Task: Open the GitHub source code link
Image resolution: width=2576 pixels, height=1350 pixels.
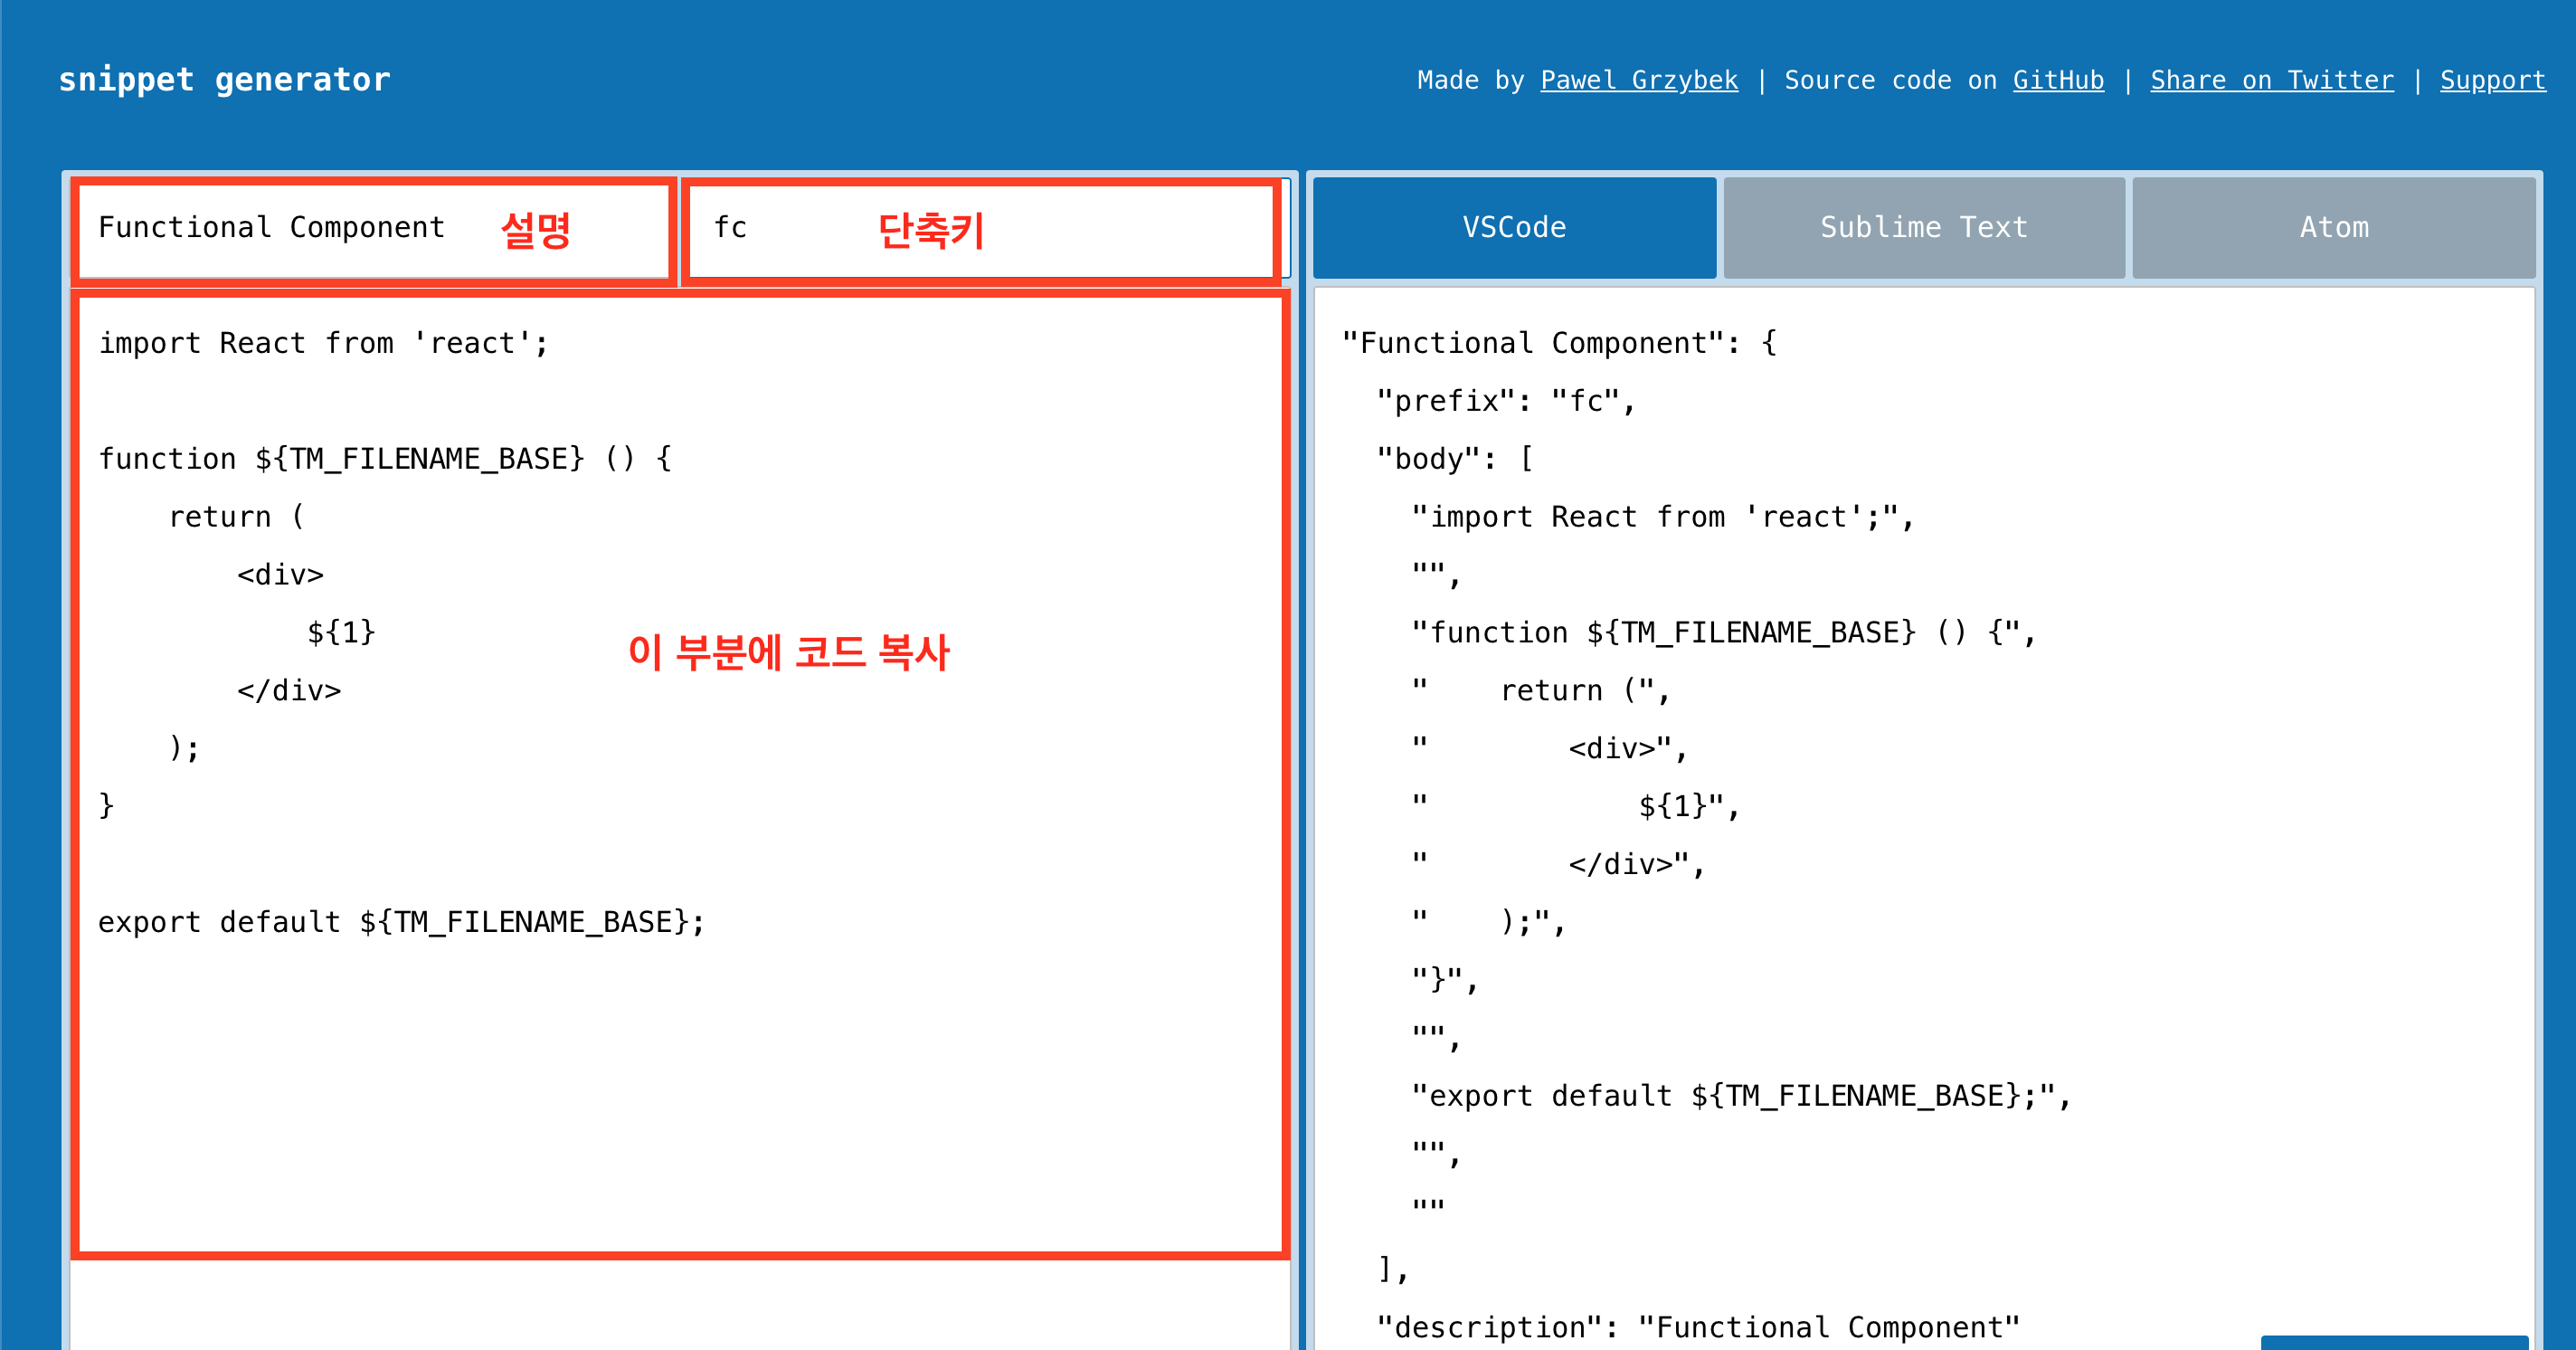Action: coord(2057,80)
